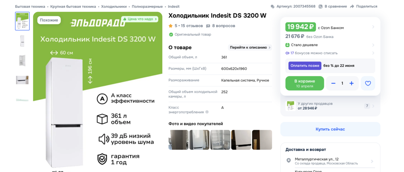This screenshot has width=404, height=172.
Task: Open the Холодильники breadcrumb
Action: (x=114, y=6)
